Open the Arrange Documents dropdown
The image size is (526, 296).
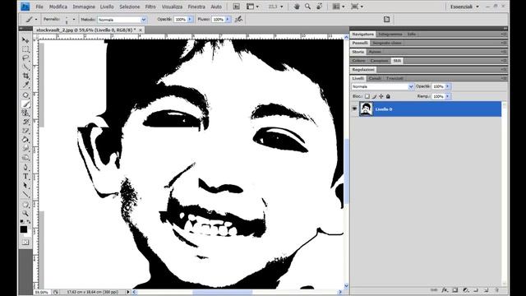pyautogui.click(x=338, y=7)
